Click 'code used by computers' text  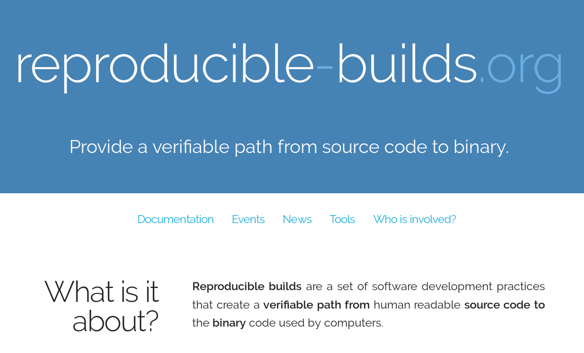point(315,323)
